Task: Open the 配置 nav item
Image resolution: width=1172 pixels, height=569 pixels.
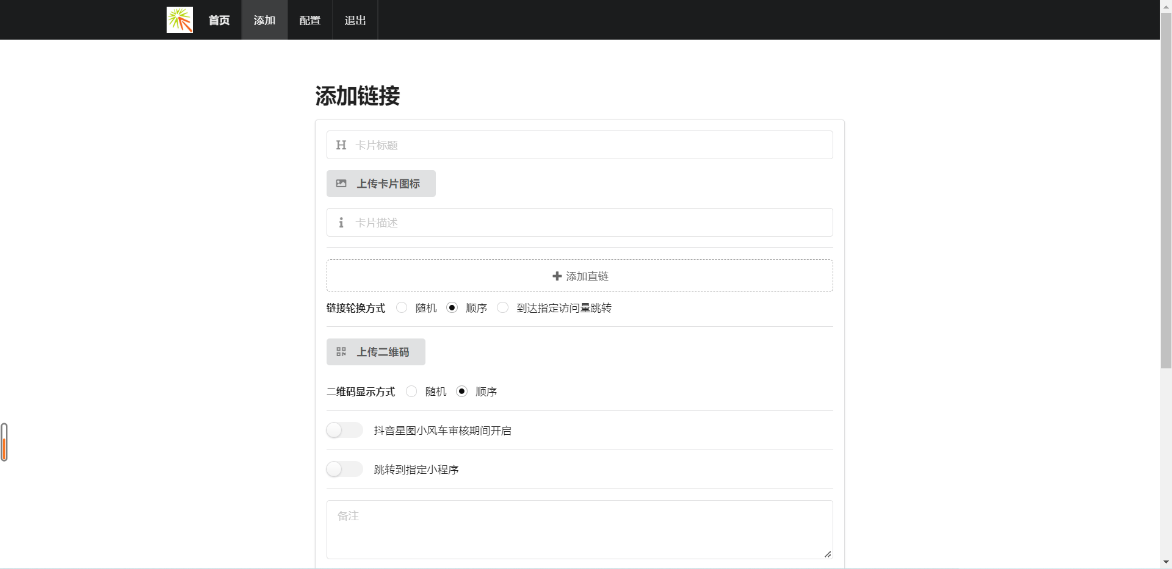Action: [309, 20]
